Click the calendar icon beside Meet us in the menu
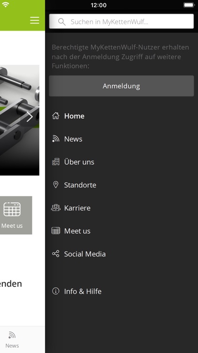 pos(56,231)
